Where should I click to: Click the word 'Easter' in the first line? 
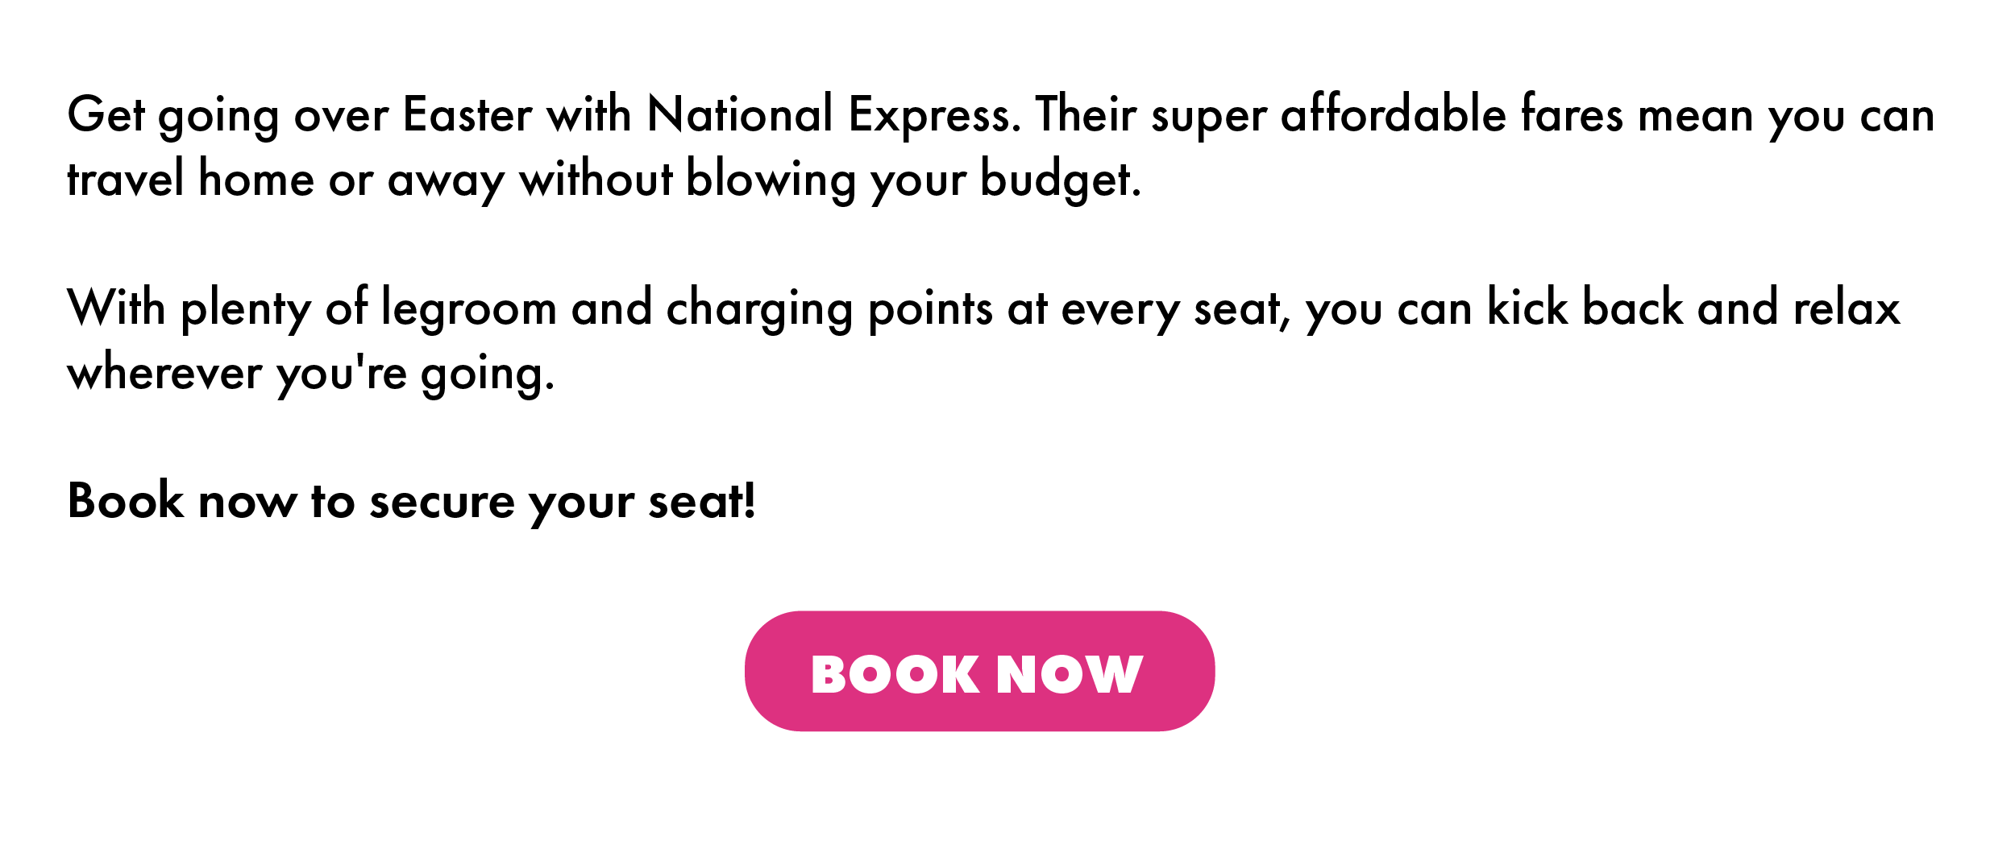pyautogui.click(x=467, y=114)
